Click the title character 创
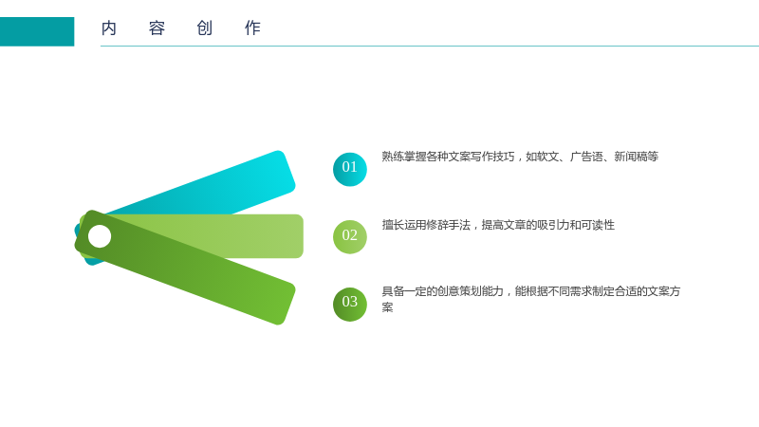 click(x=205, y=28)
